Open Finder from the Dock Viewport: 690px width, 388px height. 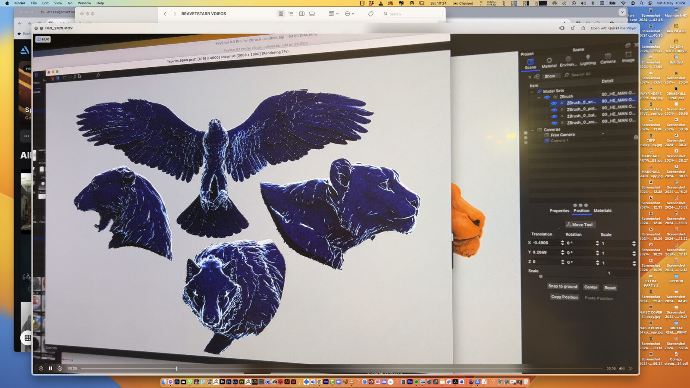pyautogui.click(x=164, y=382)
